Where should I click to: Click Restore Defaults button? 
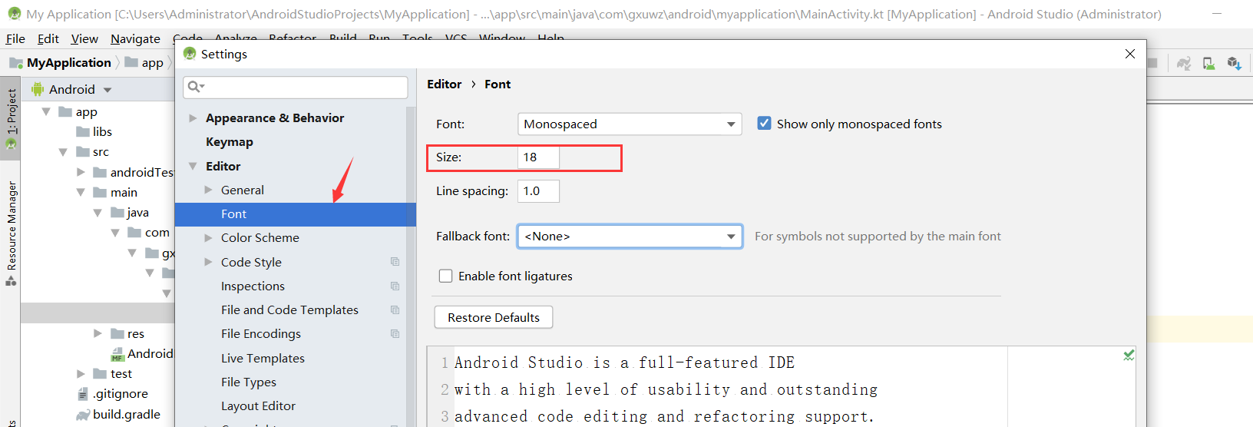[494, 317]
